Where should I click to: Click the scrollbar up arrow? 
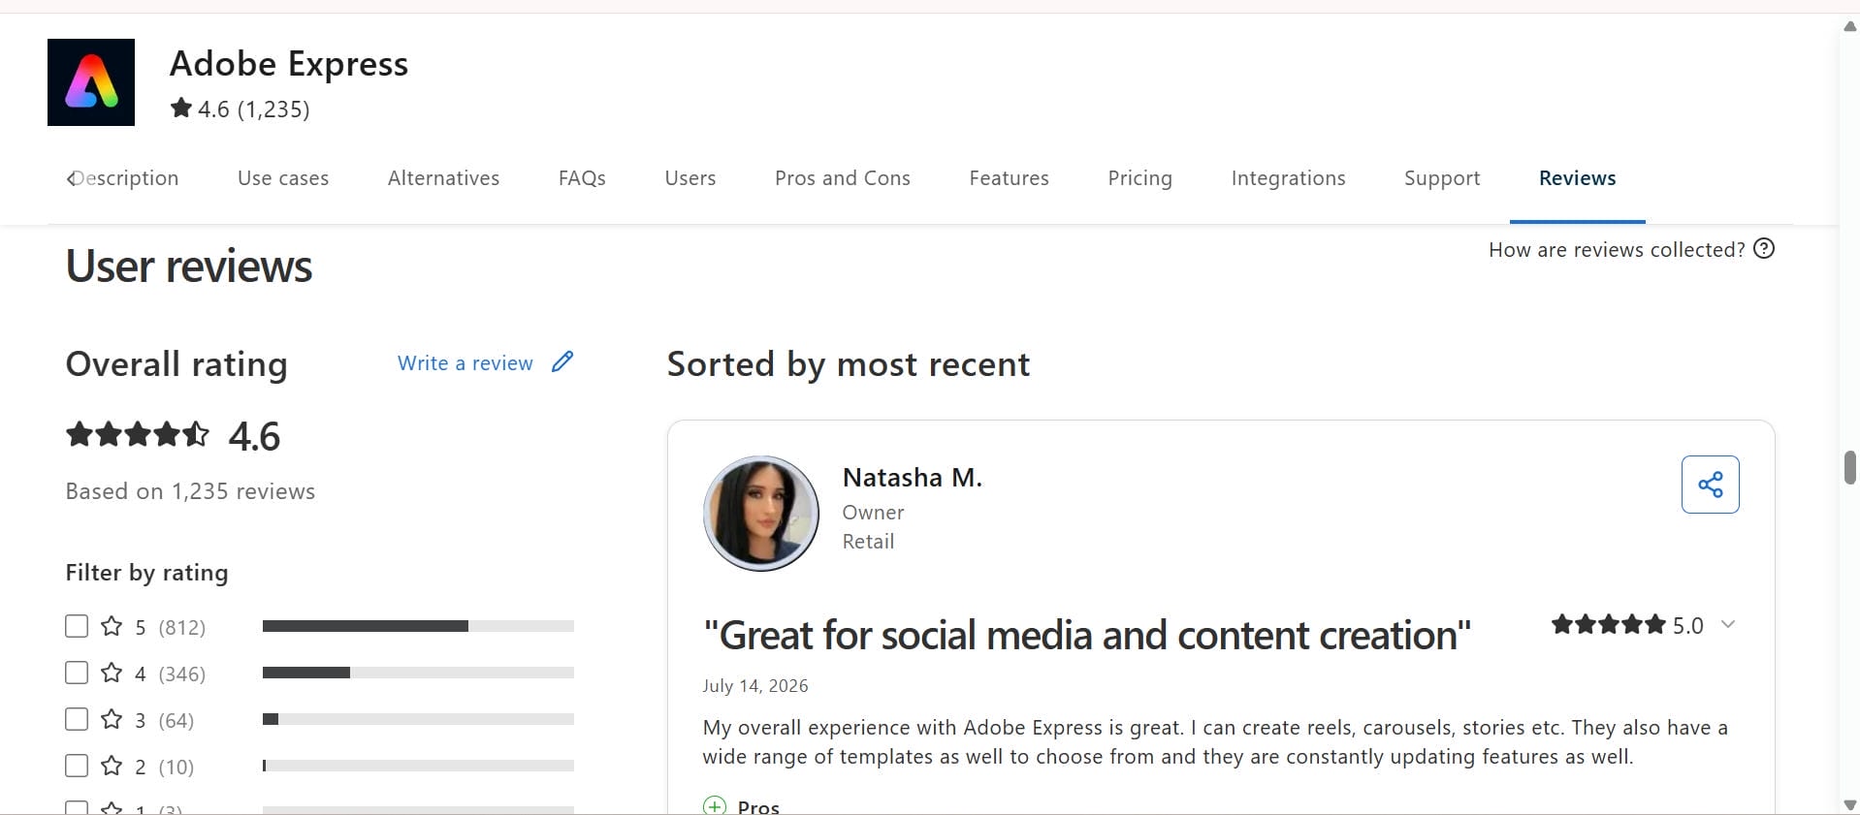tap(1849, 26)
